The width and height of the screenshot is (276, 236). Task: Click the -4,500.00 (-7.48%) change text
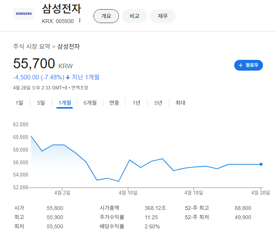point(39,78)
